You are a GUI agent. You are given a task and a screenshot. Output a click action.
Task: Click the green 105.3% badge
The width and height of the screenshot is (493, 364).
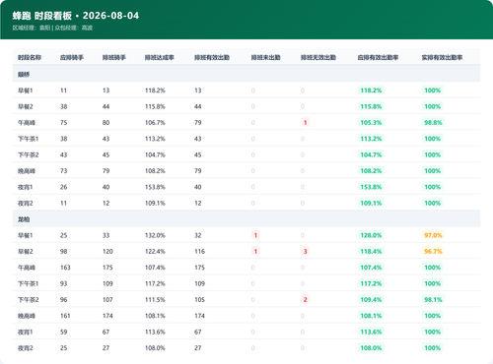[x=371, y=123]
